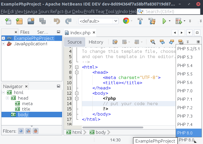Collapse the head node in Navigator
This screenshot has width=203, height=144.
[x=7, y=98]
